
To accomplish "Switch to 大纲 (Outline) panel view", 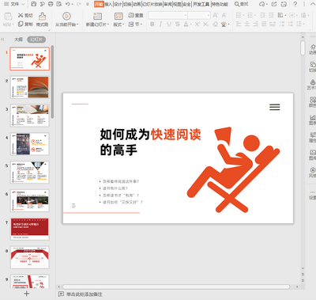I will (x=18, y=40).
